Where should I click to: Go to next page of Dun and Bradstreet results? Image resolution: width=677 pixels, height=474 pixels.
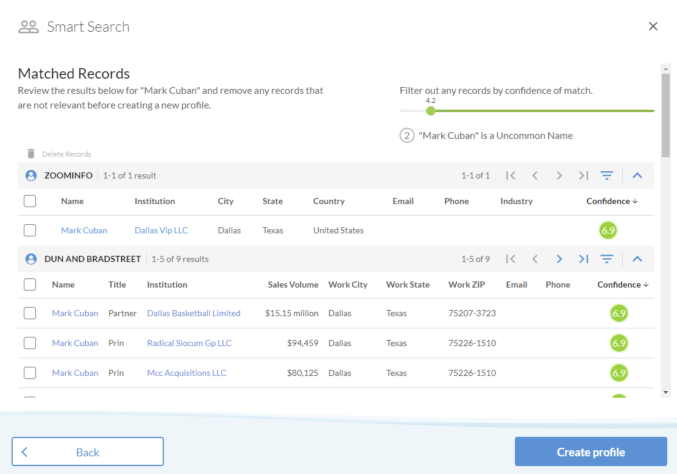(x=559, y=259)
